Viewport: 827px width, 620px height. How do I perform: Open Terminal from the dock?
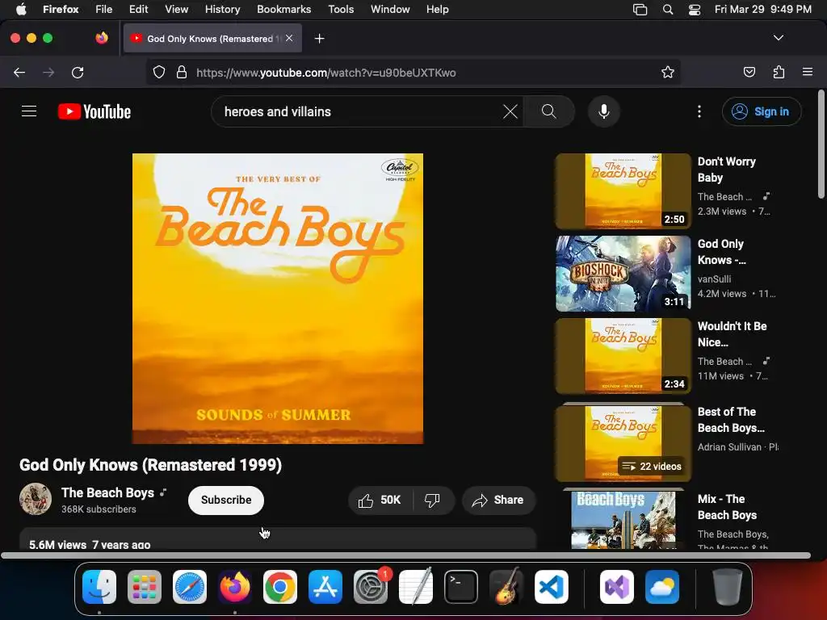tap(461, 587)
